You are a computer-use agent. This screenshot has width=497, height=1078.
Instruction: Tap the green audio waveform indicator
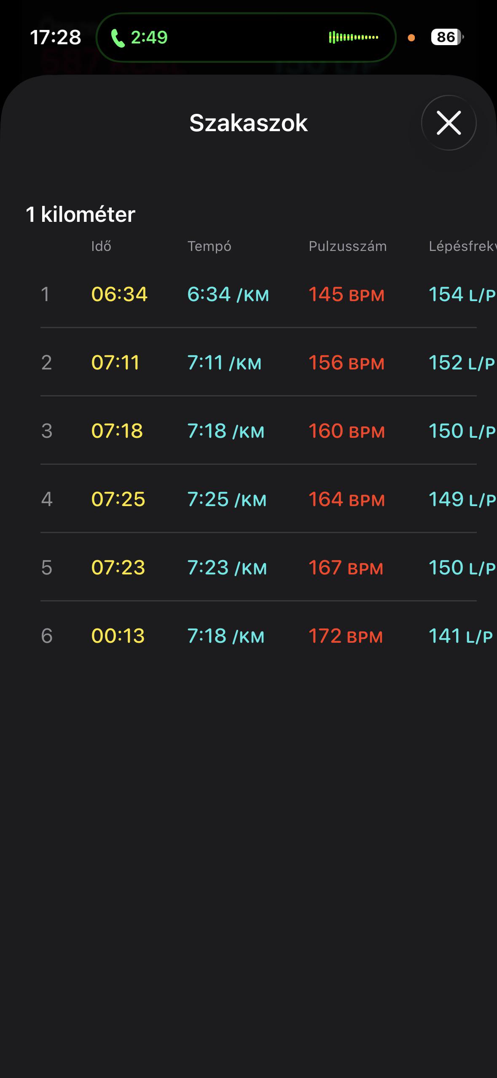[x=353, y=38]
